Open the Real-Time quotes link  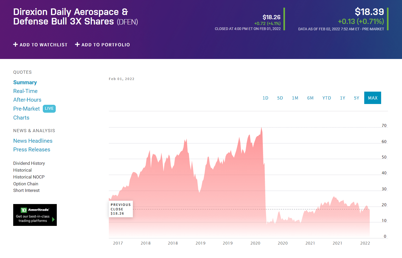click(x=25, y=91)
